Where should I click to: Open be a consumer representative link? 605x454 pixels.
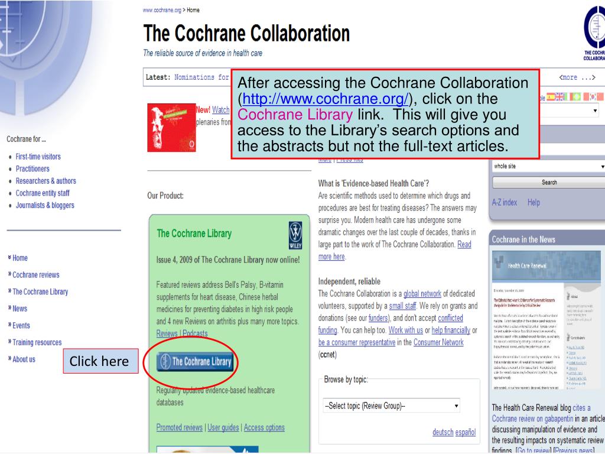356,342
